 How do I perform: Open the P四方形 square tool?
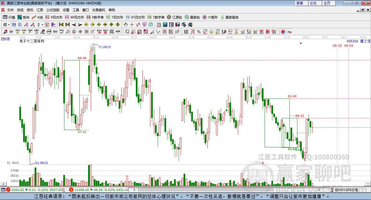pyautogui.click(x=54, y=17)
